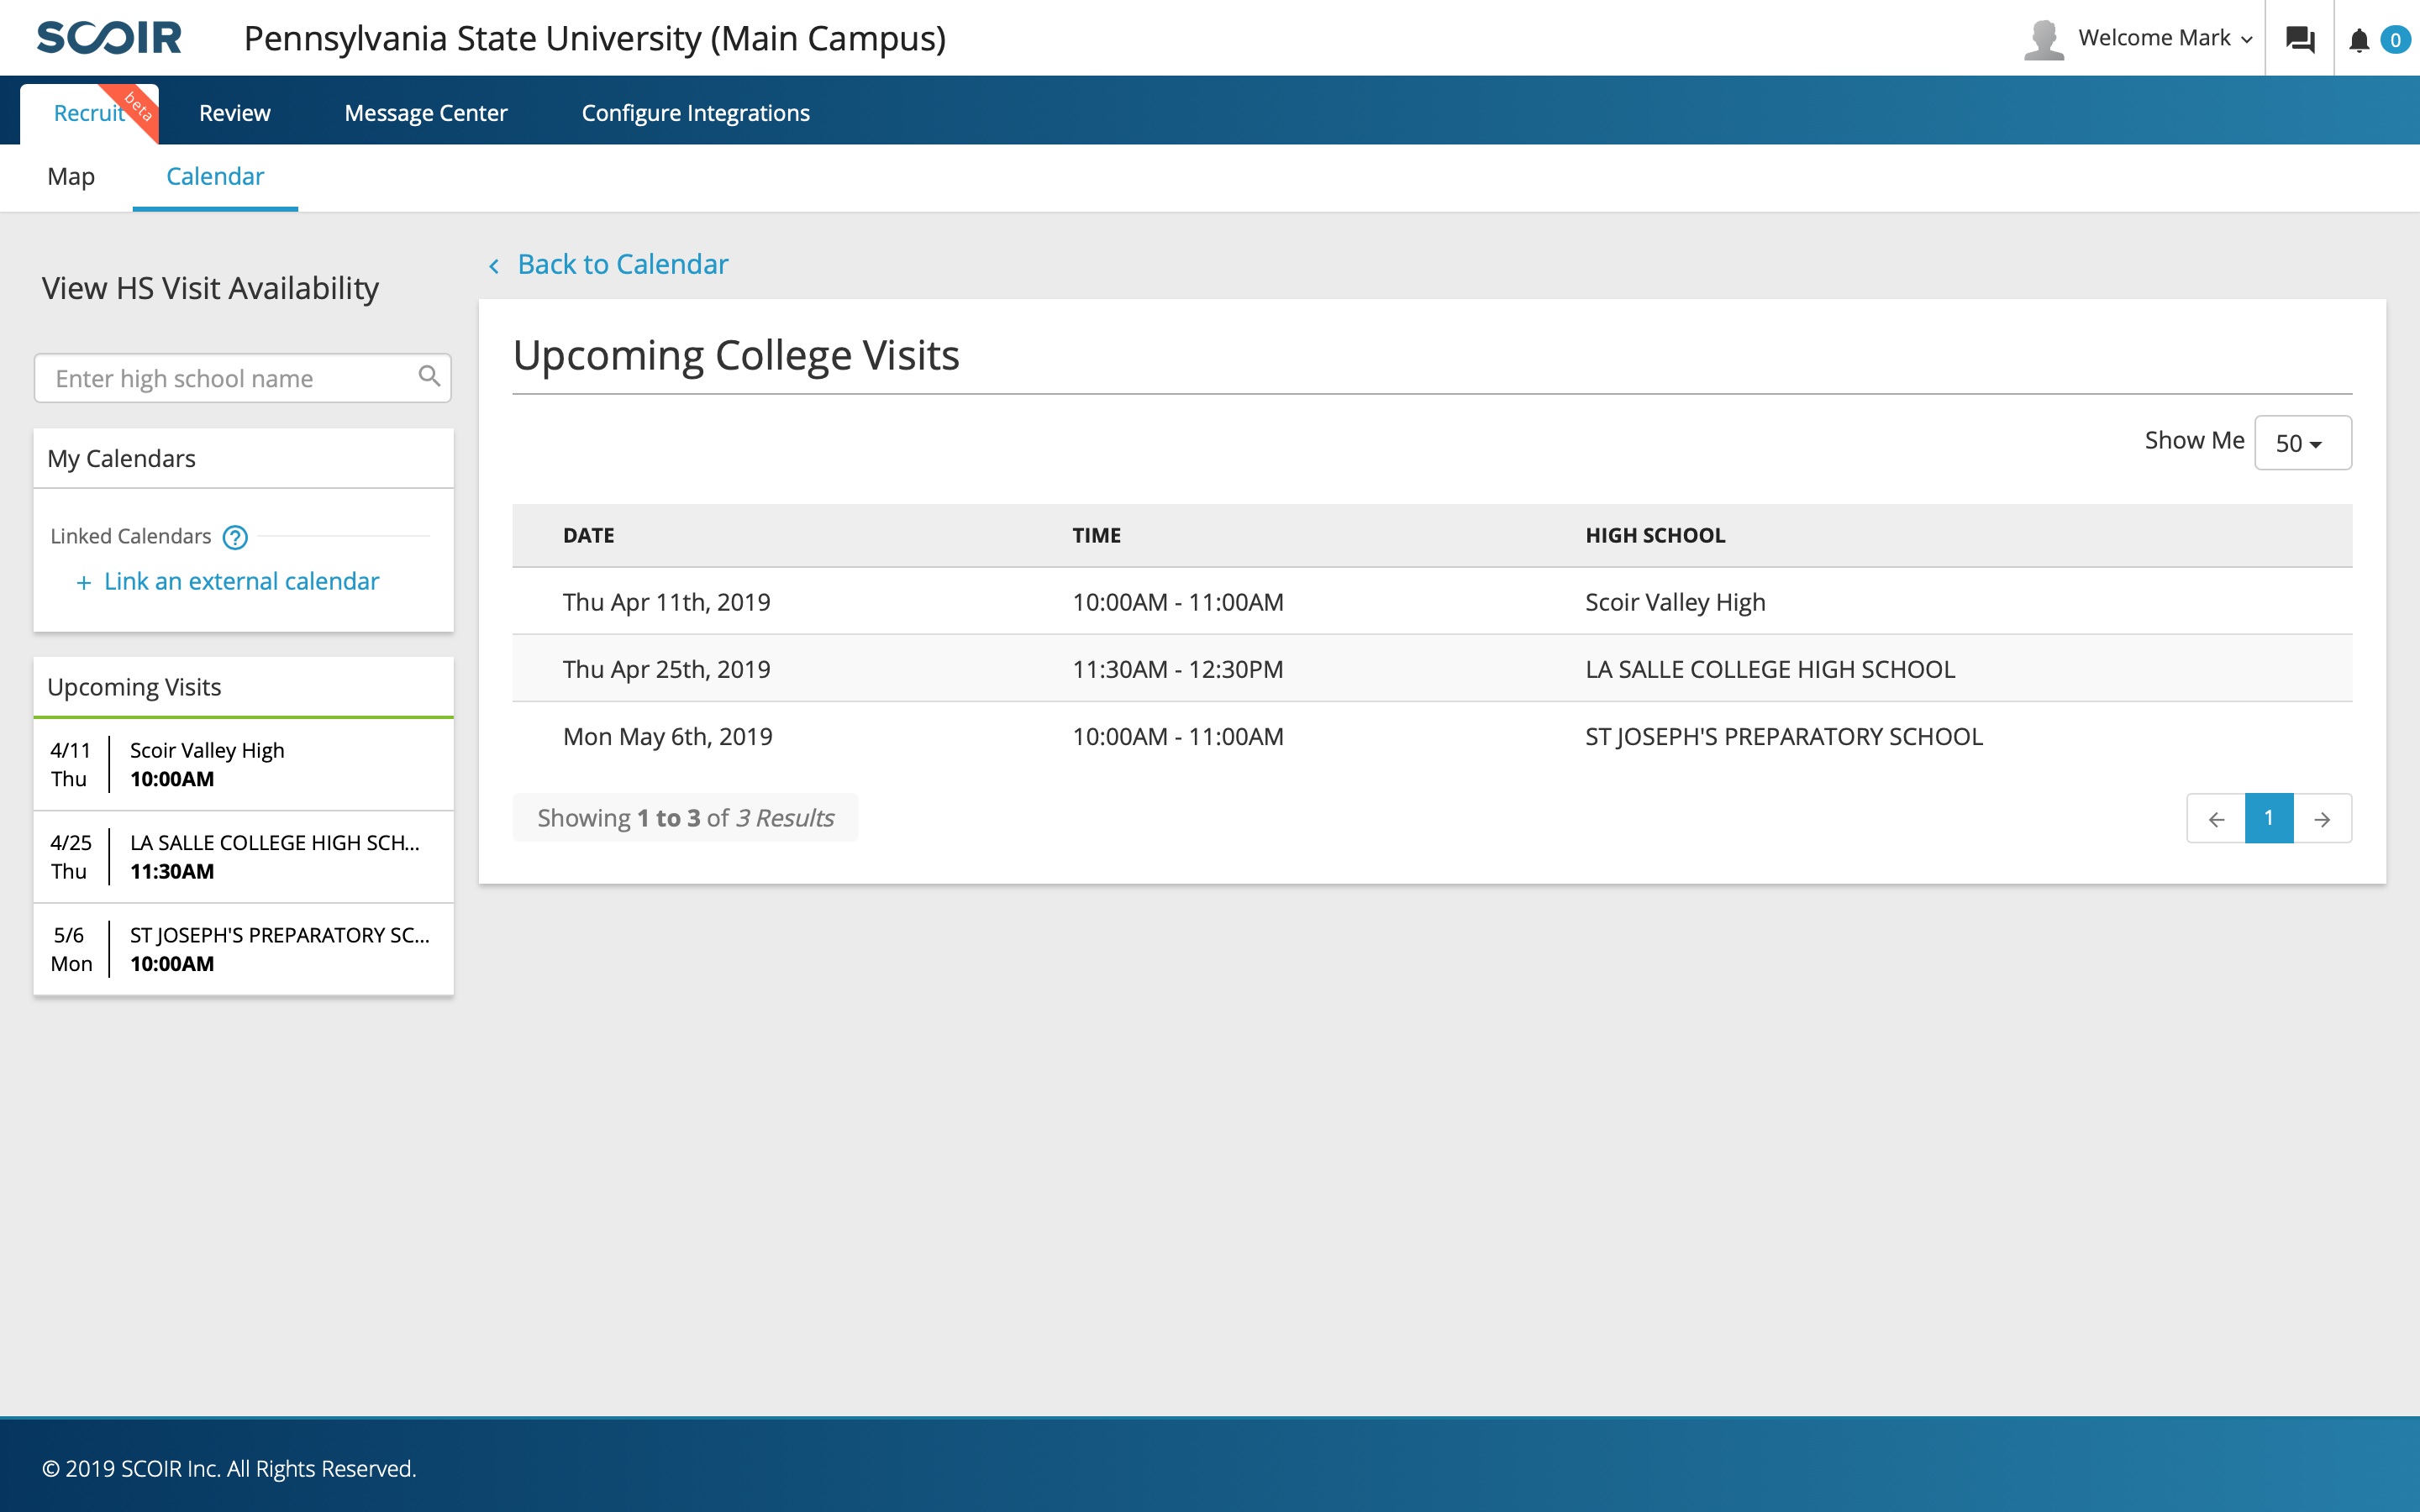Switch to the Calendar tab

214,176
